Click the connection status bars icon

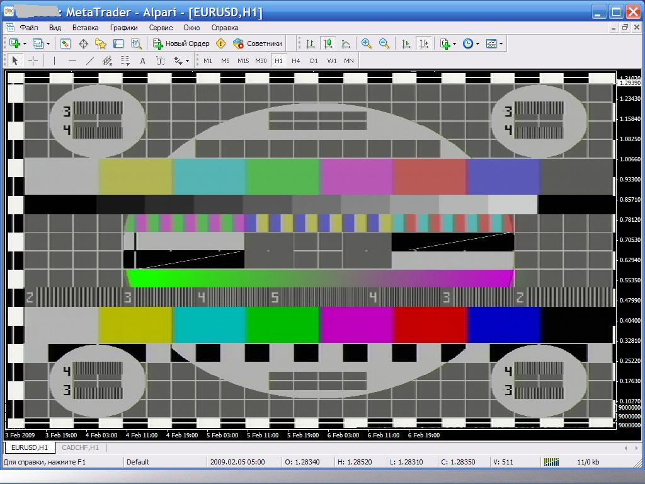pos(551,462)
